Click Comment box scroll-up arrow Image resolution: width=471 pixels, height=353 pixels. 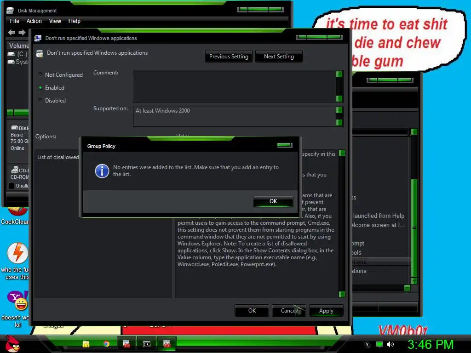(x=339, y=74)
